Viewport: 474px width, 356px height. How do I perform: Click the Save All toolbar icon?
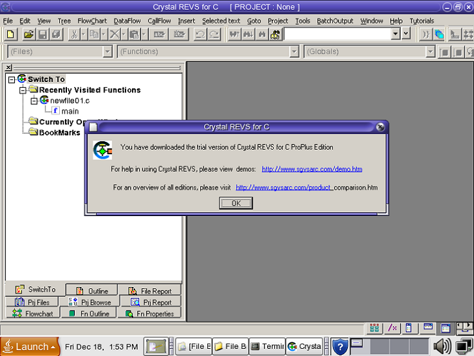coord(56,34)
